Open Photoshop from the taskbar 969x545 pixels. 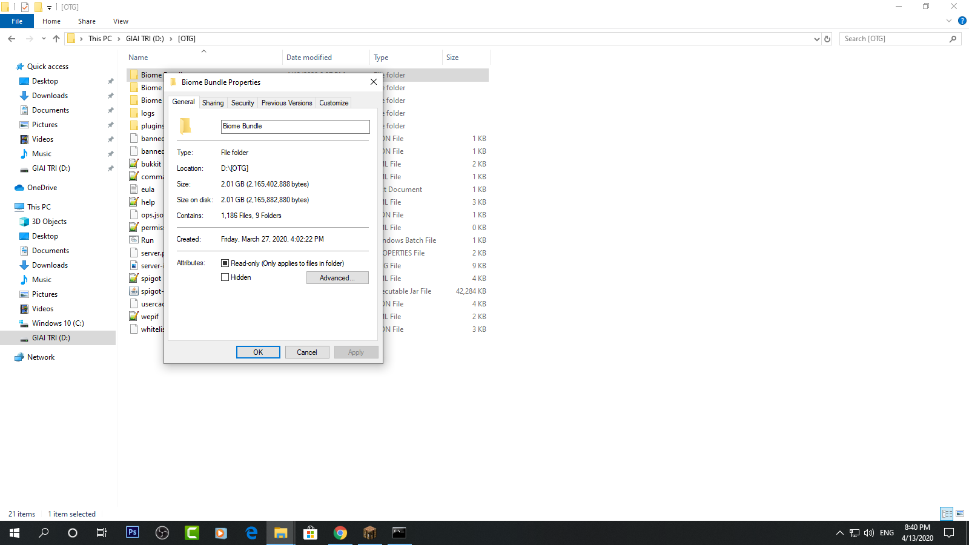click(132, 533)
